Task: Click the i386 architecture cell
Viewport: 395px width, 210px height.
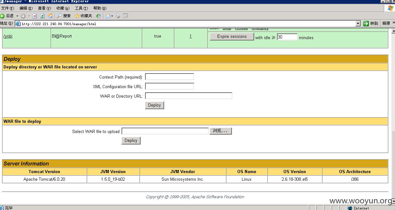Action: tap(355, 179)
